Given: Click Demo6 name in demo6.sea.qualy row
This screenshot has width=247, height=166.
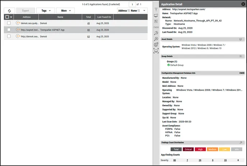Looking at the screenshot, I should click(44, 23).
